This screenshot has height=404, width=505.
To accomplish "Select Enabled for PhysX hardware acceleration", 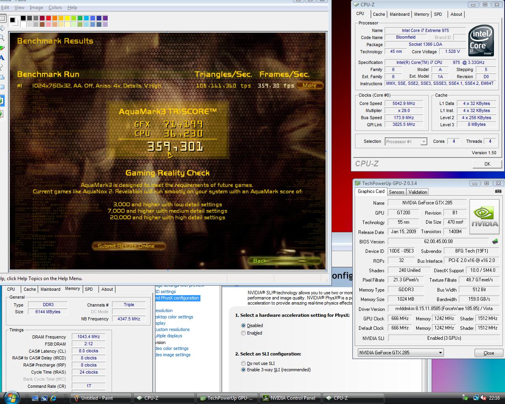I will pyautogui.click(x=243, y=333).
